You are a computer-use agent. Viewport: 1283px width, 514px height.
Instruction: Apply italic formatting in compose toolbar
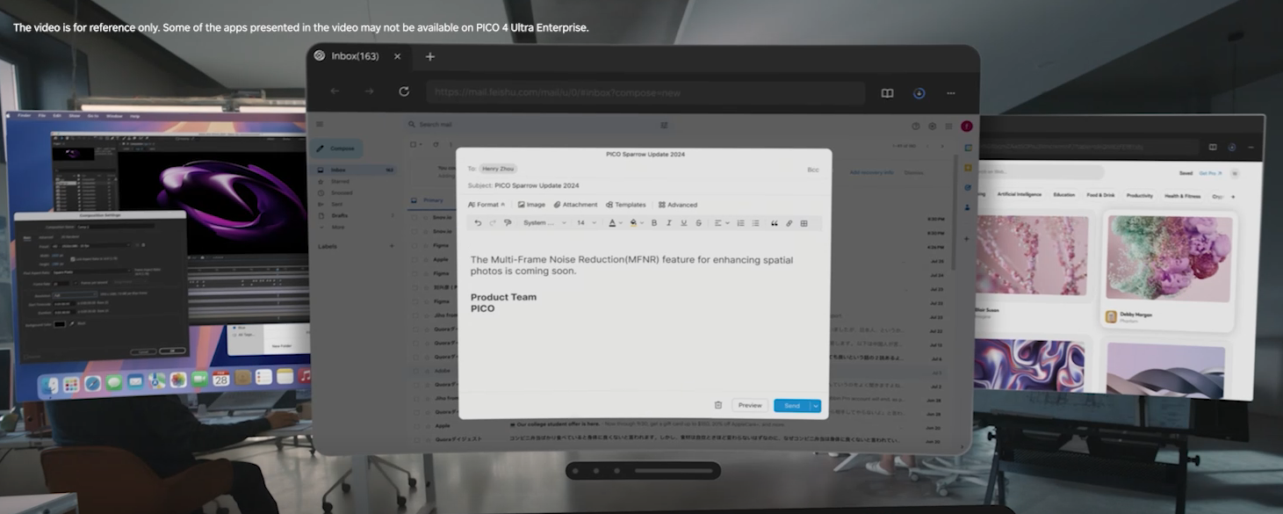click(x=669, y=223)
